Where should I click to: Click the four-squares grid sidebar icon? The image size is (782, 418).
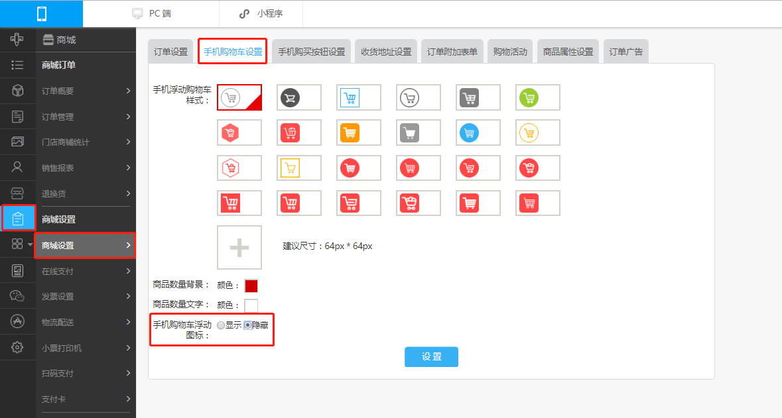click(x=17, y=244)
